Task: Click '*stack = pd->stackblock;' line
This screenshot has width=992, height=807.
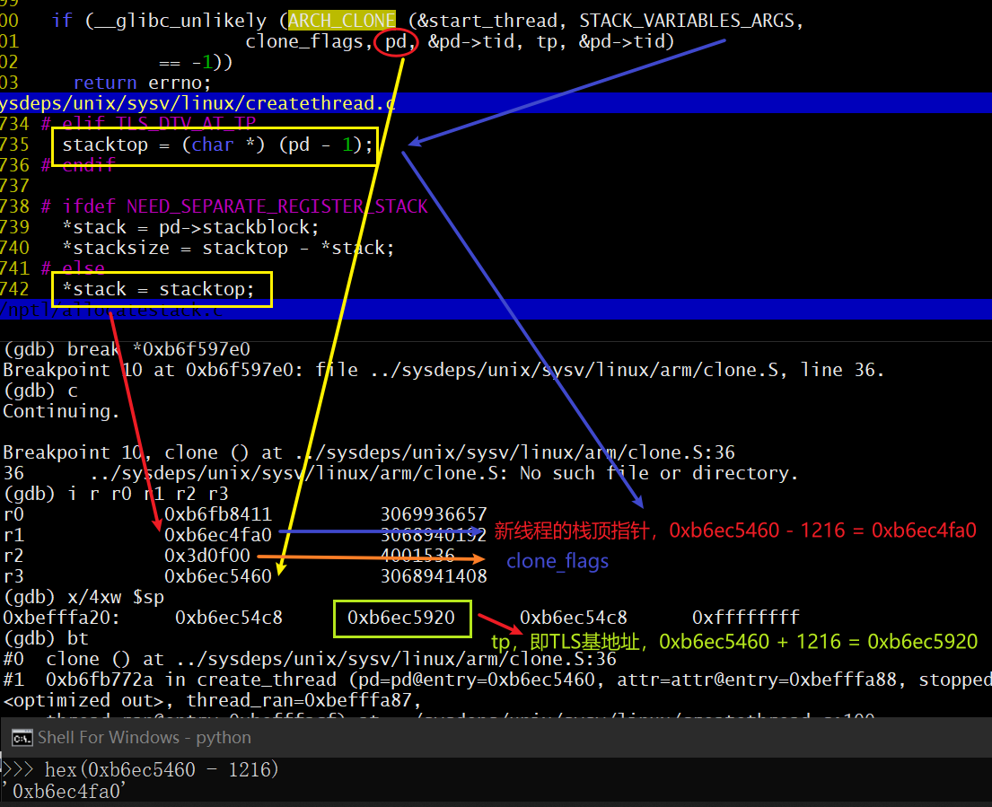Action: 190,227
